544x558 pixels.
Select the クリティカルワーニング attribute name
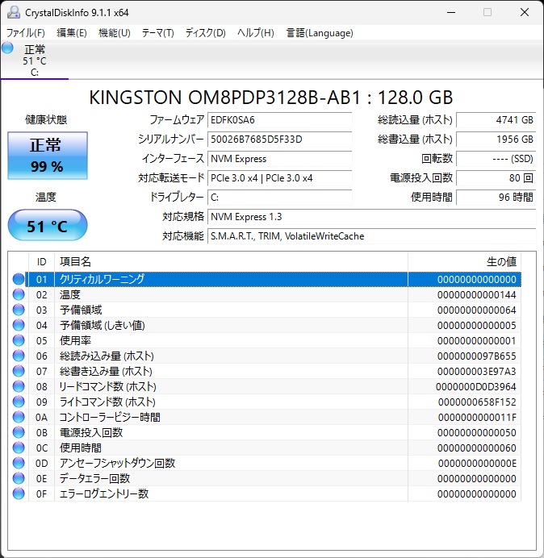[x=102, y=279]
